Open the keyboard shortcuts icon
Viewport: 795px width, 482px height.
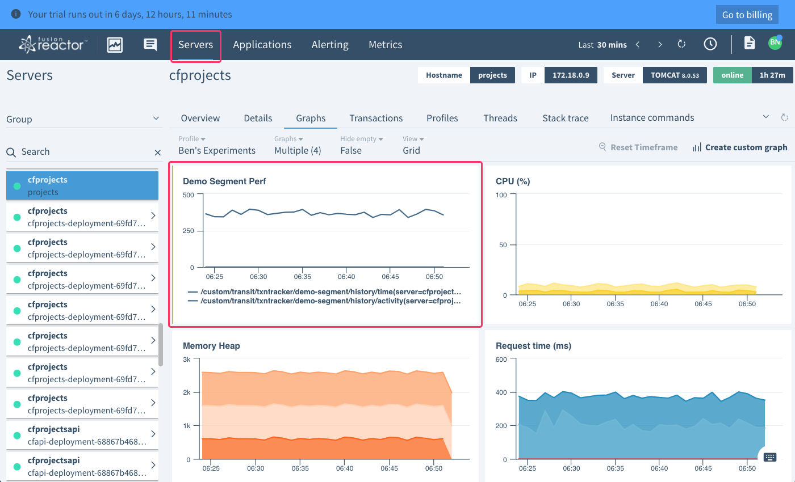pyautogui.click(x=770, y=456)
